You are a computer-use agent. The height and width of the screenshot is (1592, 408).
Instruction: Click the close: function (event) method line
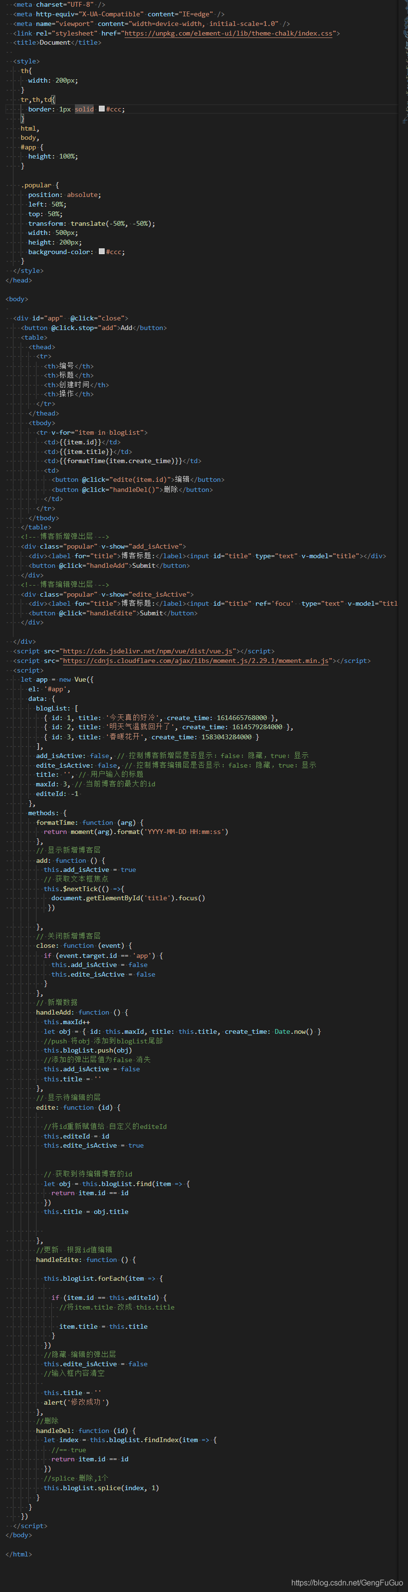84,945
